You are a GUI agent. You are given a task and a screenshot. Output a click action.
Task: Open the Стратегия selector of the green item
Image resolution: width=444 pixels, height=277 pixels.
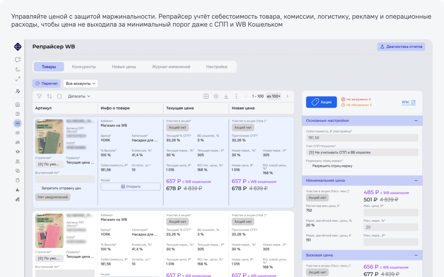point(49,164)
